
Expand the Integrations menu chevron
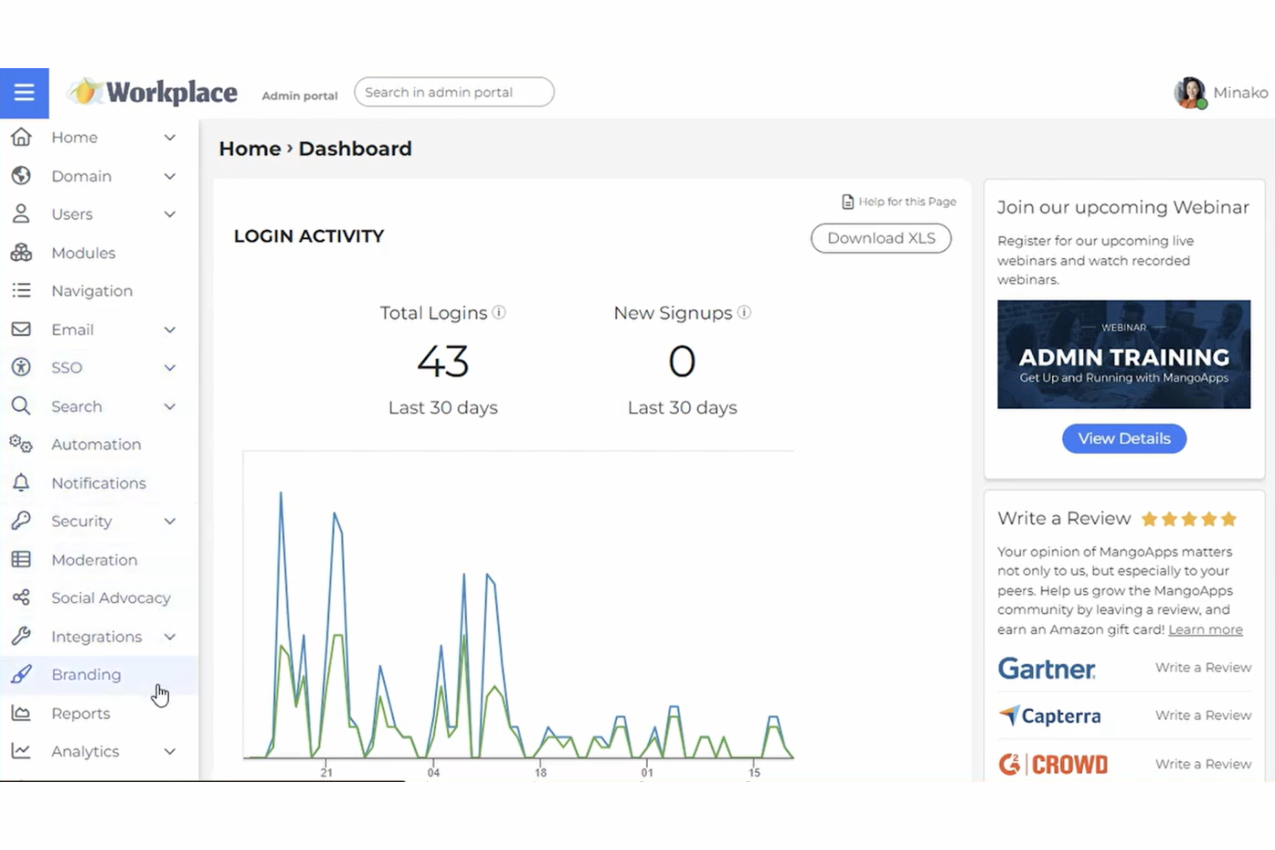coord(170,636)
